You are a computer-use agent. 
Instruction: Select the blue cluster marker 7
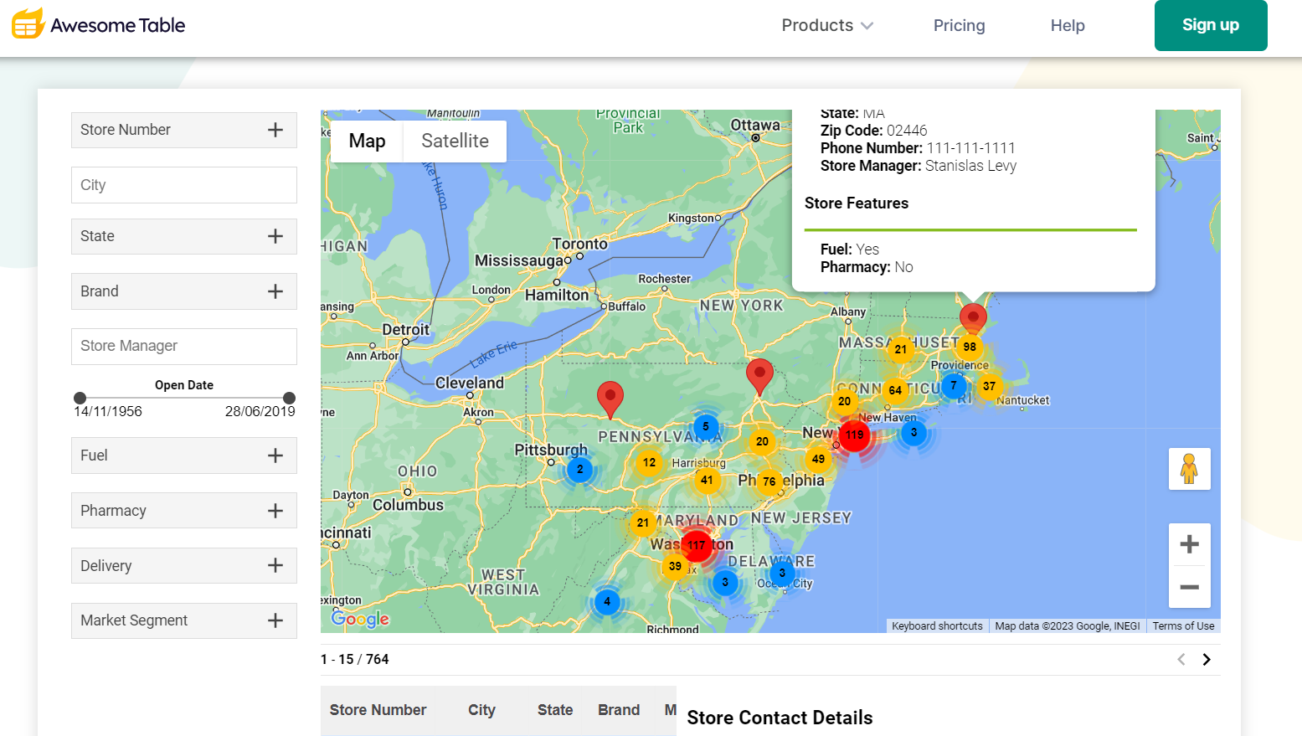click(953, 386)
